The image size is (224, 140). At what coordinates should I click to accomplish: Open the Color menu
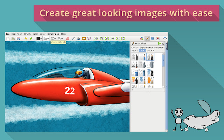tap(35, 34)
